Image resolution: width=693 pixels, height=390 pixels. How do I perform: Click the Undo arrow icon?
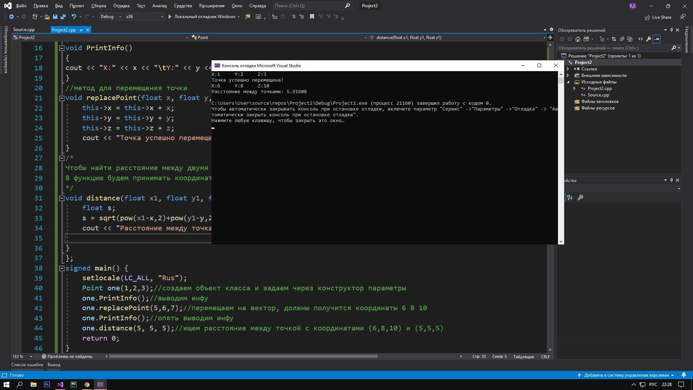click(x=74, y=17)
